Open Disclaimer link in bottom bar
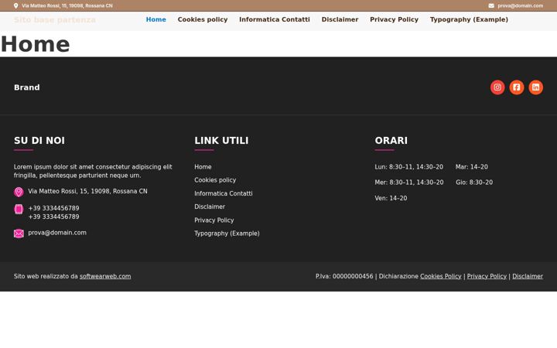 (x=528, y=276)
